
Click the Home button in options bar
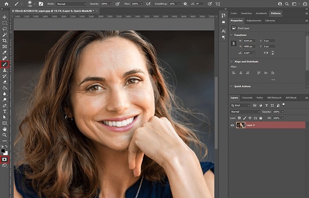(x=7, y=4)
